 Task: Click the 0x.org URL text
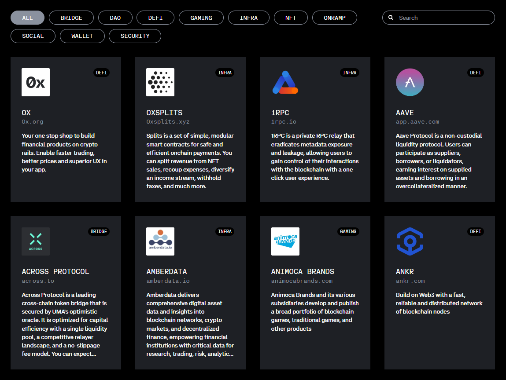(32, 121)
